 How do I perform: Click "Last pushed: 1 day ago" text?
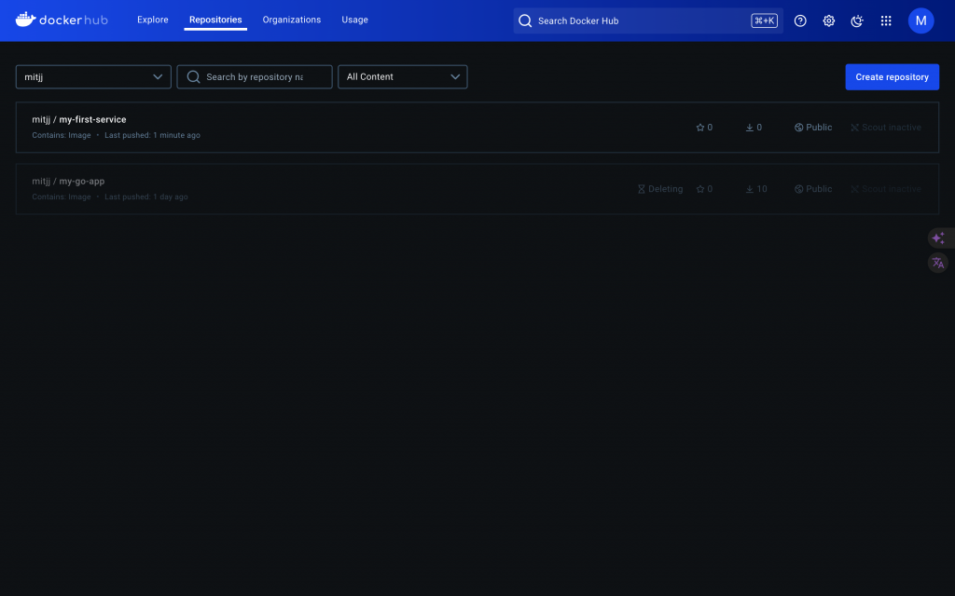tap(146, 197)
